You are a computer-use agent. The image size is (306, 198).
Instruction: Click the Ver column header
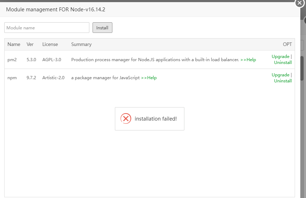(30, 45)
